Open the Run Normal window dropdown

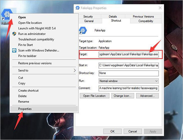point(129,81)
